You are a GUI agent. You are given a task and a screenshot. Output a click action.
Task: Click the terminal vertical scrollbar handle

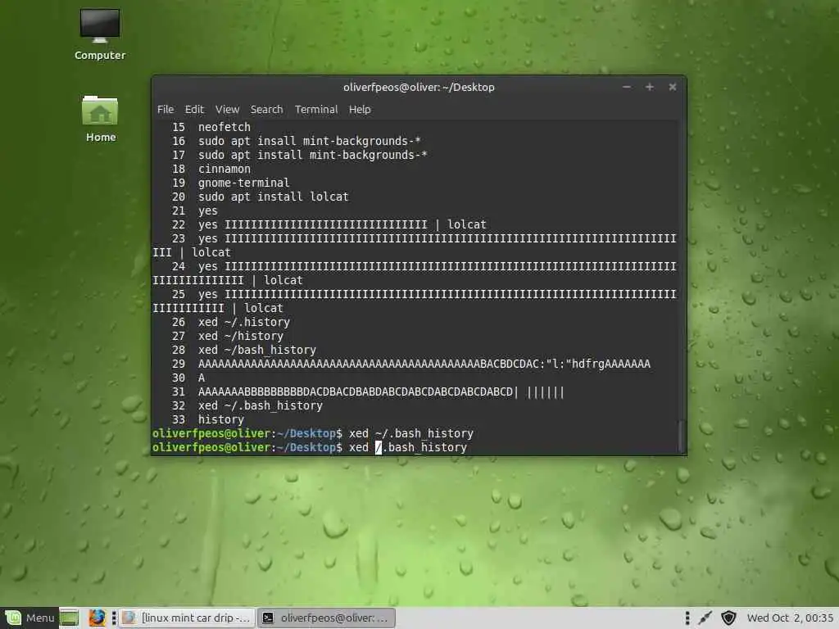pos(681,437)
